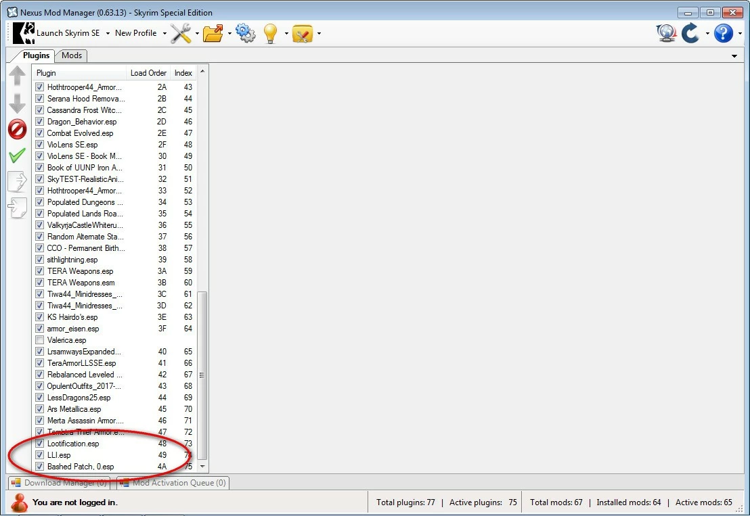
Task: Open the tools wrench and screwdriver icon
Action: click(181, 33)
